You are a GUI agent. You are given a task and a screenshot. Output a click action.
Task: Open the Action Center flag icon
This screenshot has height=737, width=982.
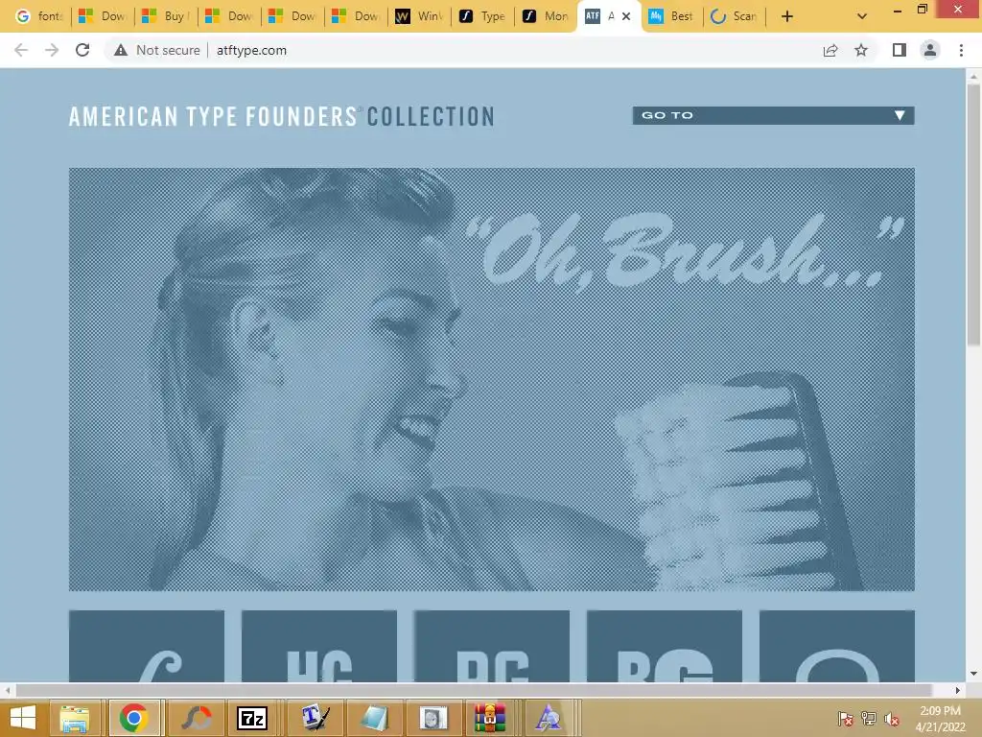846,719
